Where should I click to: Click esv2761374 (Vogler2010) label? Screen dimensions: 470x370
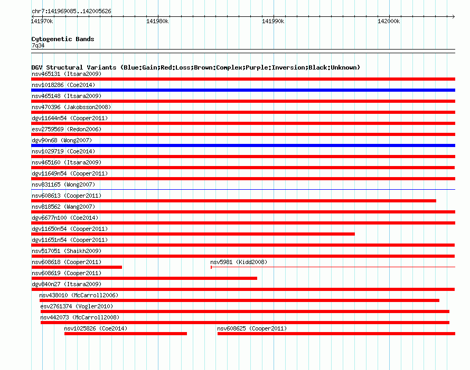click(77, 306)
